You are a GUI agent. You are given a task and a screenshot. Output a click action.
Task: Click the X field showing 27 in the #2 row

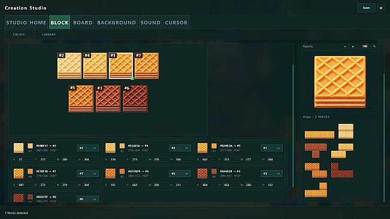tap(25, 159)
